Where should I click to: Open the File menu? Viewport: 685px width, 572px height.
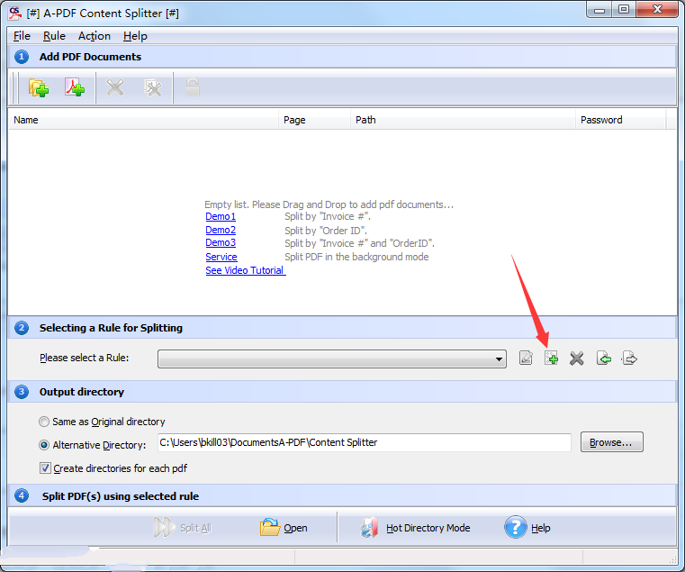pyautogui.click(x=22, y=36)
